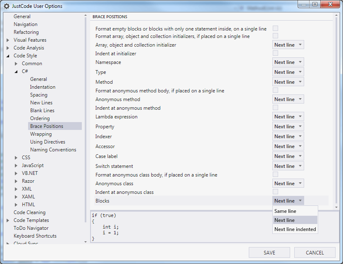Select ToDo Navigator options page
The height and width of the screenshot is (264, 343).
[31, 228]
